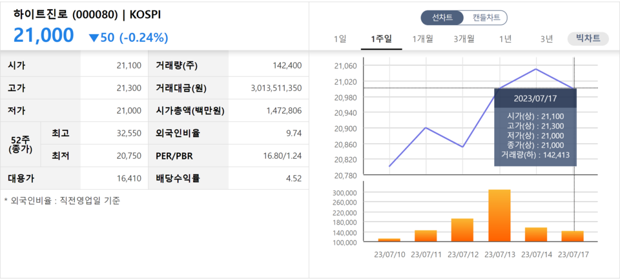Click the 외국인비율 직전영업일 기준 footnote

click(x=62, y=201)
